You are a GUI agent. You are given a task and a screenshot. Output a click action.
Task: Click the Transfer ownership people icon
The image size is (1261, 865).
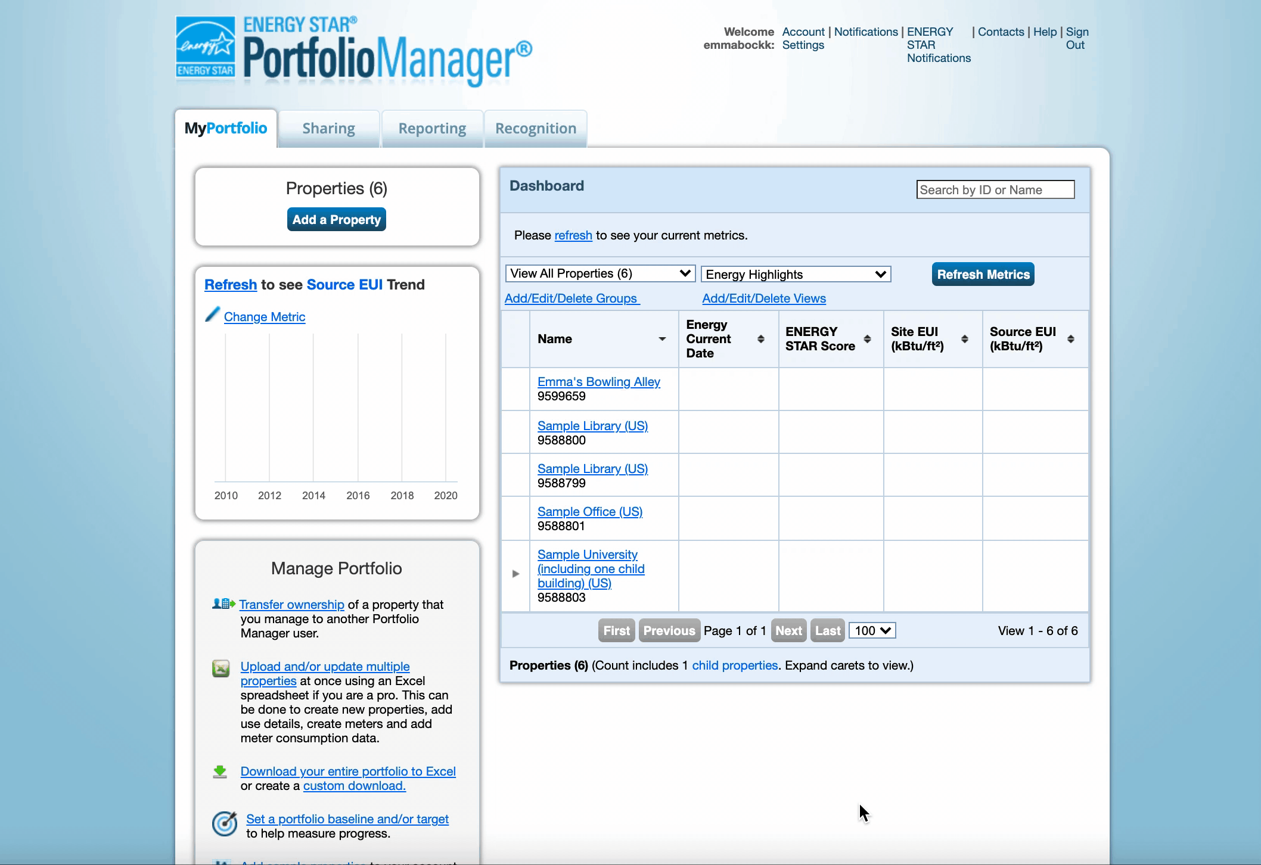pyautogui.click(x=224, y=604)
